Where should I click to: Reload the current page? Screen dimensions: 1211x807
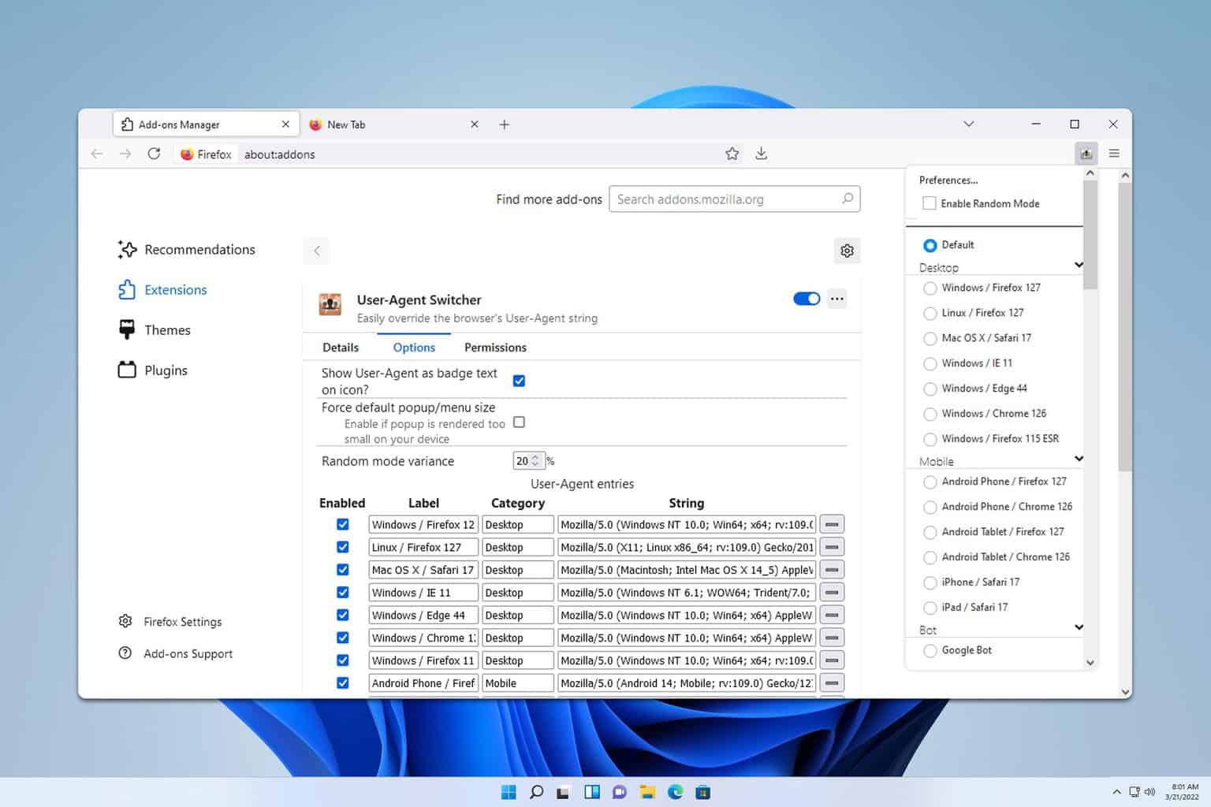click(154, 154)
